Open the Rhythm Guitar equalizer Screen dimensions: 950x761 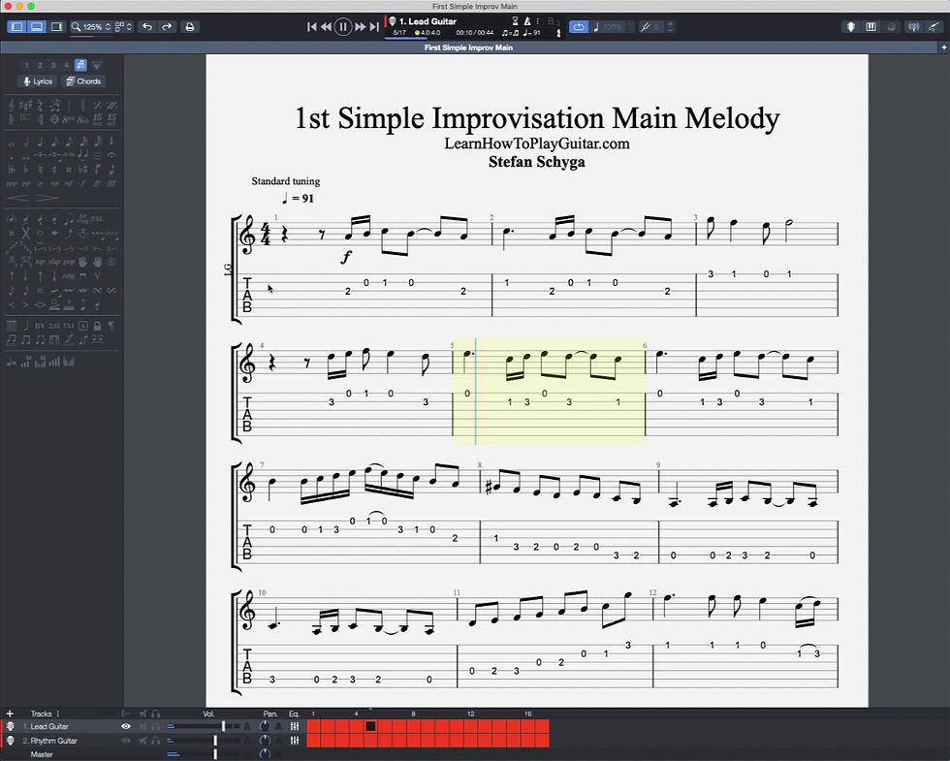click(x=295, y=741)
